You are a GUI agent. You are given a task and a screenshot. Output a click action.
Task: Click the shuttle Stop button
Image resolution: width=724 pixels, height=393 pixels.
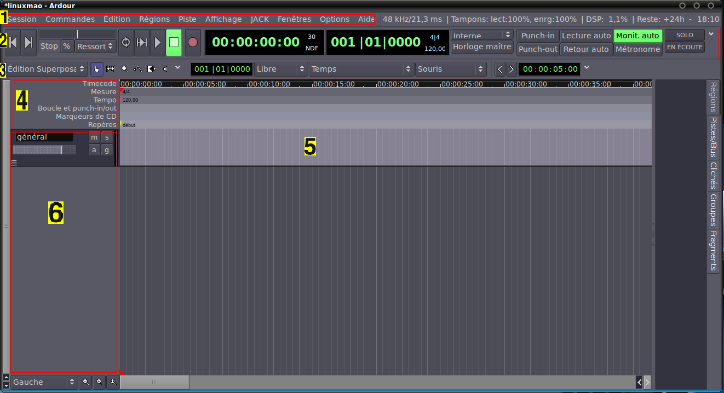[x=49, y=47]
